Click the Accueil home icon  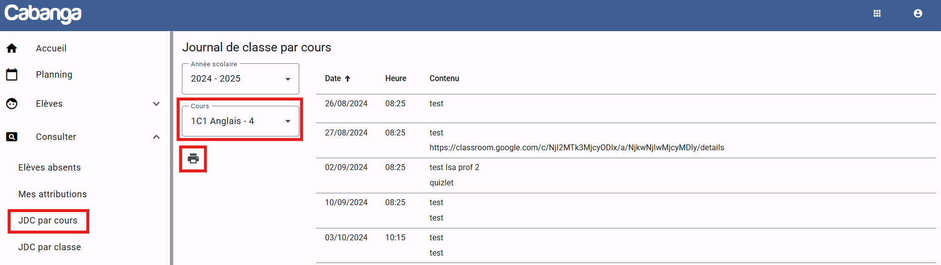(x=12, y=48)
